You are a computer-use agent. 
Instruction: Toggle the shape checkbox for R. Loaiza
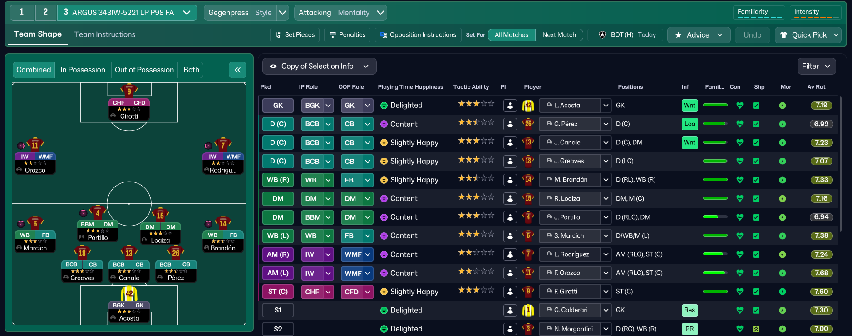[756, 198]
